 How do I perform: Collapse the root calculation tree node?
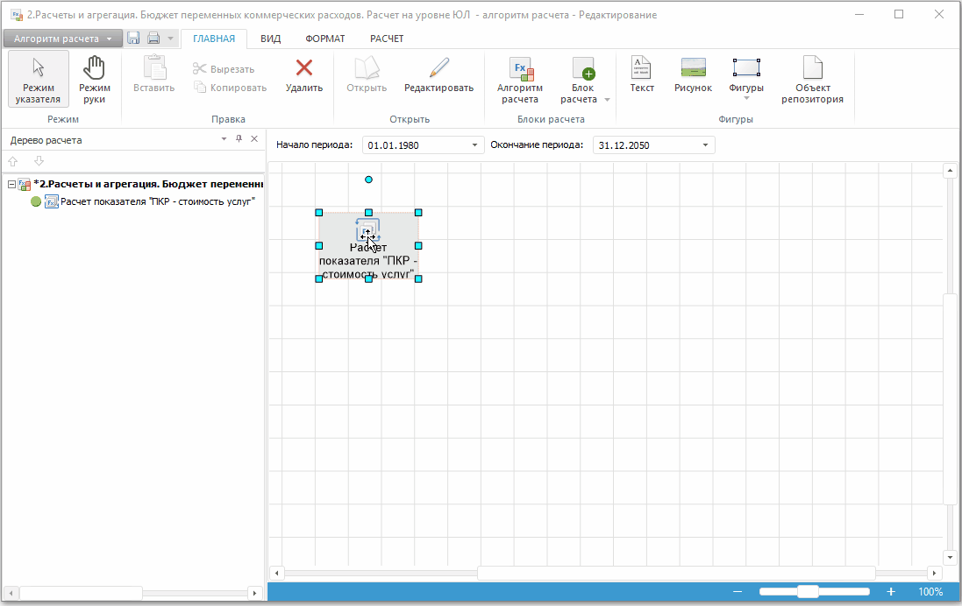pos(11,185)
